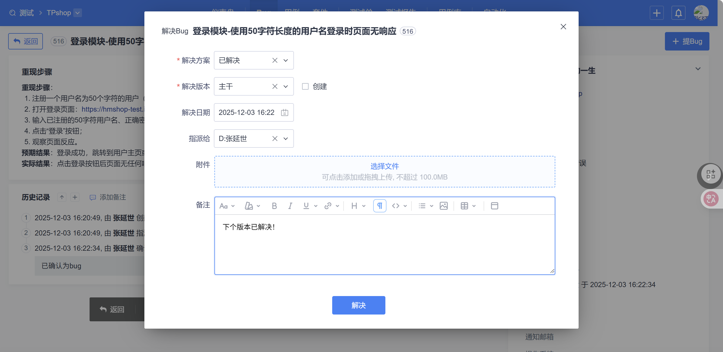Open the 解决版本 dropdown
723x352 pixels.
(286, 87)
